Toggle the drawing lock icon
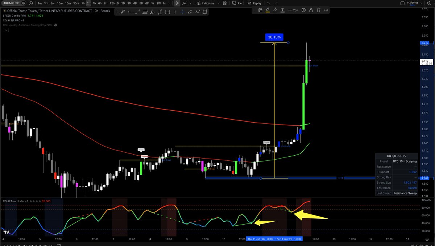435x246 pixels. pyautogui.click(x=311, y=10)
